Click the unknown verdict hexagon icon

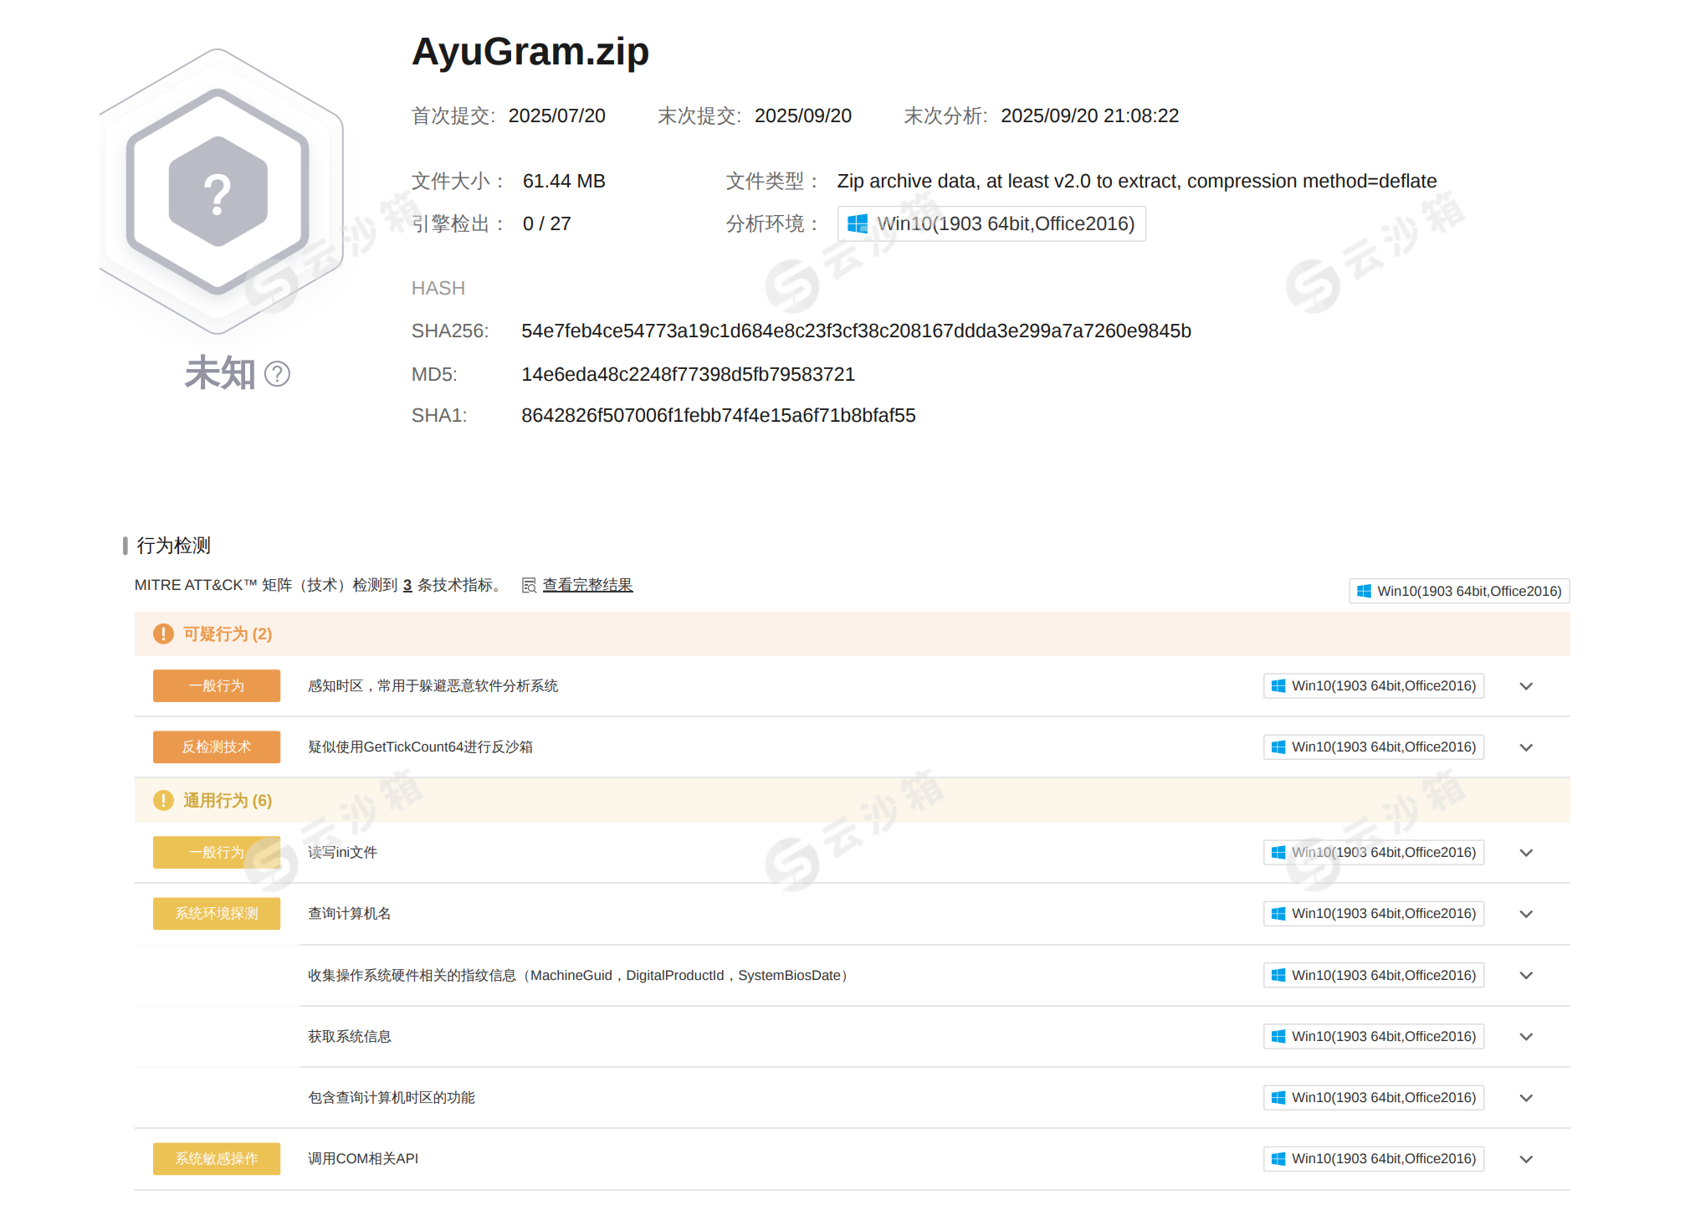(x=218, y=192)
